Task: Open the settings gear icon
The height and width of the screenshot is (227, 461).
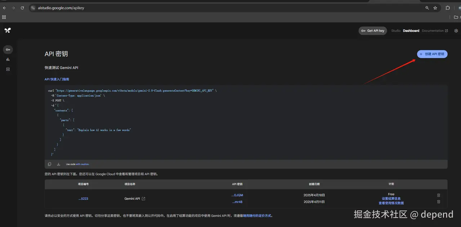Action: tap(456, 31)
